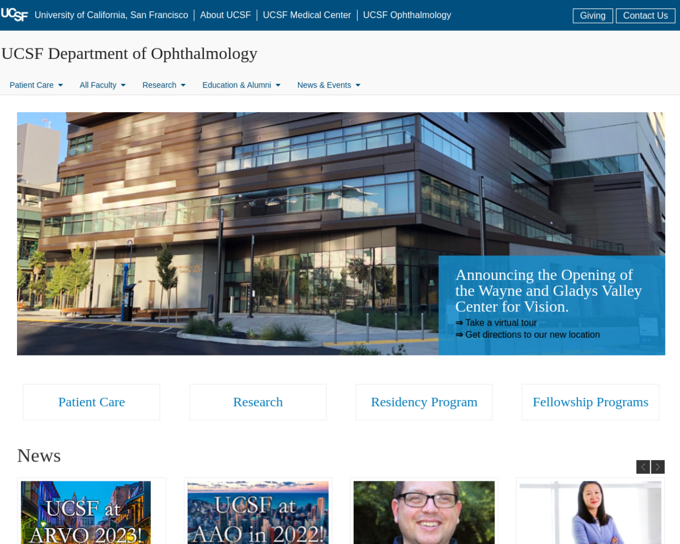Open the Fellowship Programs tile
Viewport: 680px width, 544px height.
pos(590,402)
